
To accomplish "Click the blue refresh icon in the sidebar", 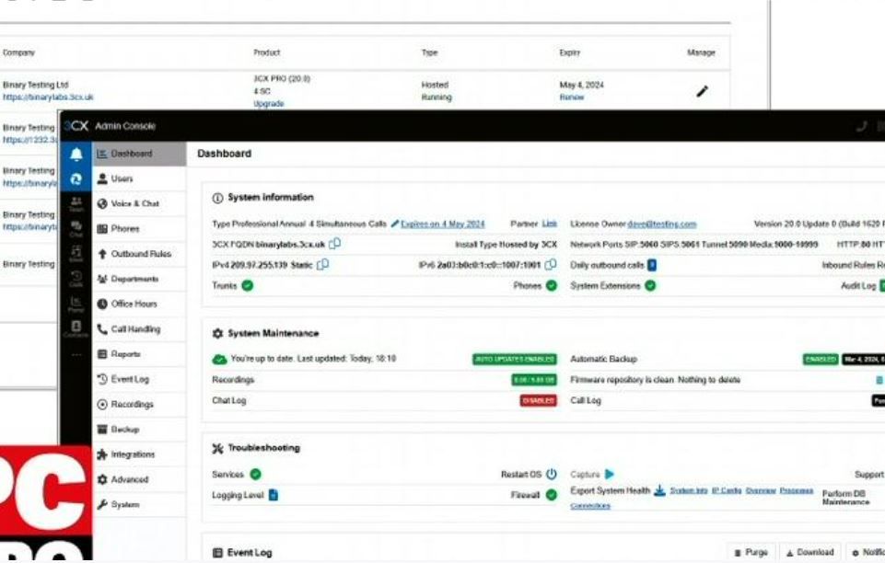I will coord(76,179).
